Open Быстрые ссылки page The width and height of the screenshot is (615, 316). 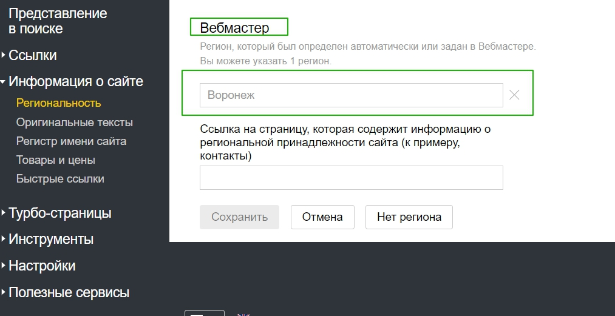(x=60, y=179)
